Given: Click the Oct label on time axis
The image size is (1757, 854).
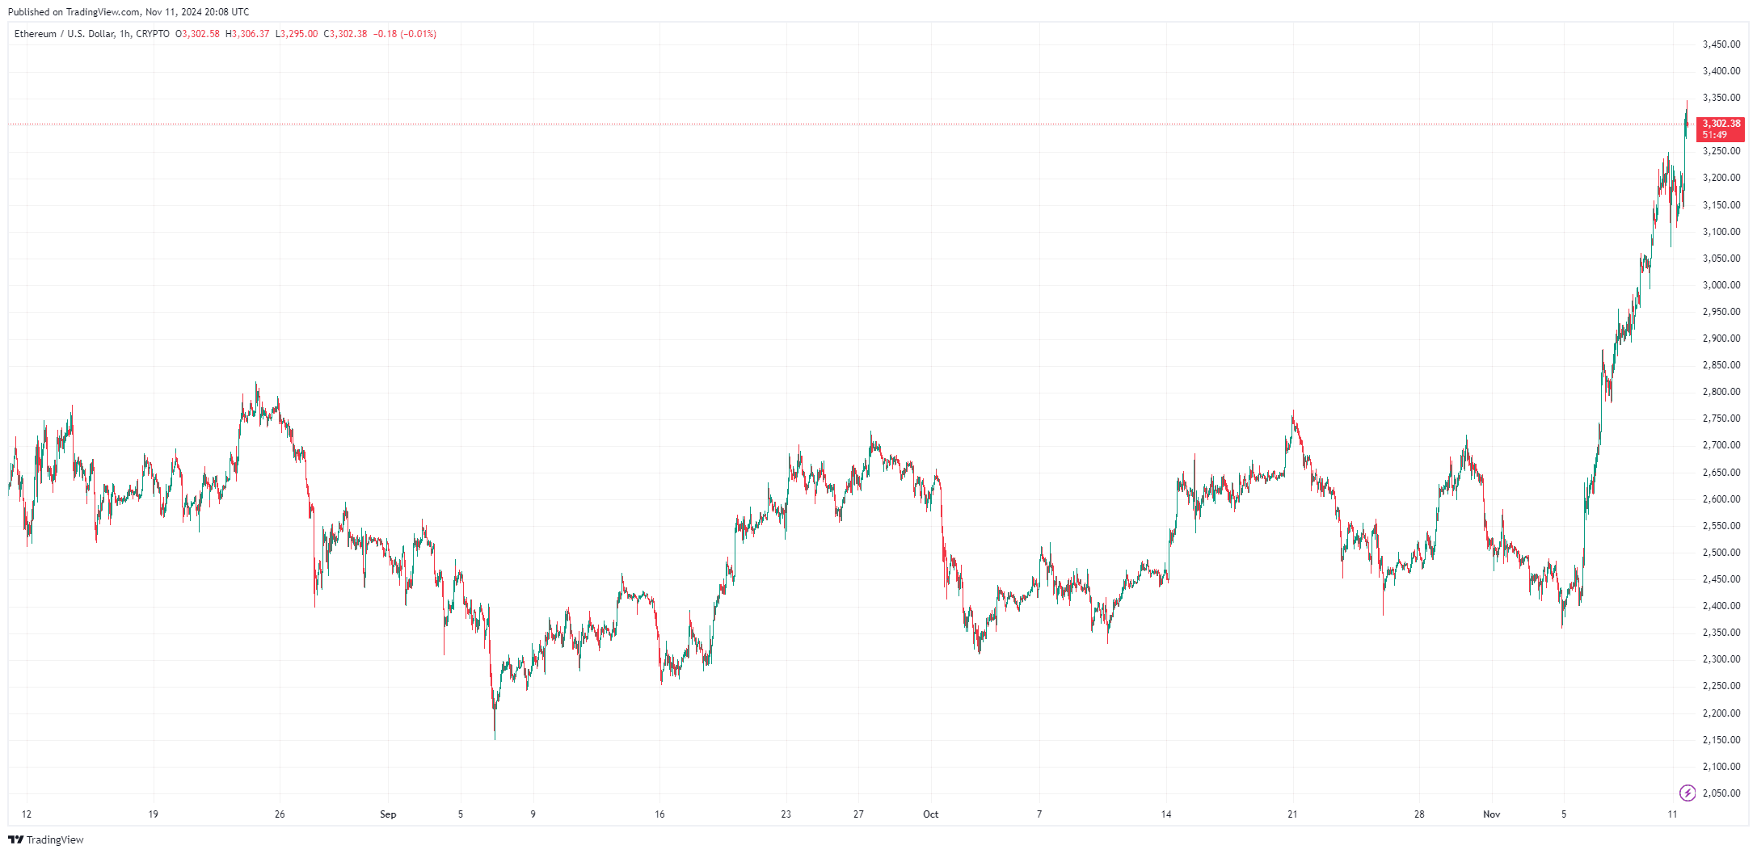Looking at the screenshot, I should click(931, 814).
